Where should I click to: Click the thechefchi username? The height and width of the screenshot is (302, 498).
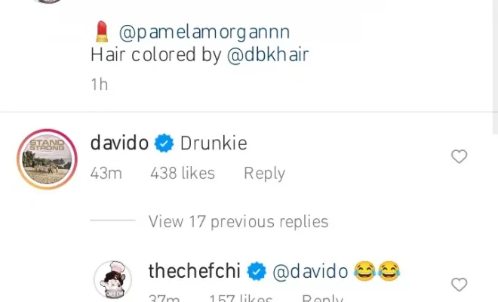(195, 271)
